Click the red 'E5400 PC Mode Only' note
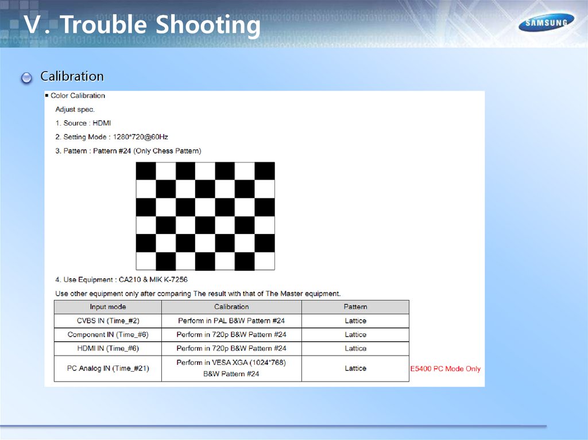Screen dimensions: 588x440 [x=445, y=369]
